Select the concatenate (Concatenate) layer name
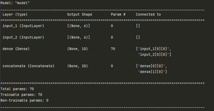Viewport: 214px width, 111px height. (x=28, y=66)
